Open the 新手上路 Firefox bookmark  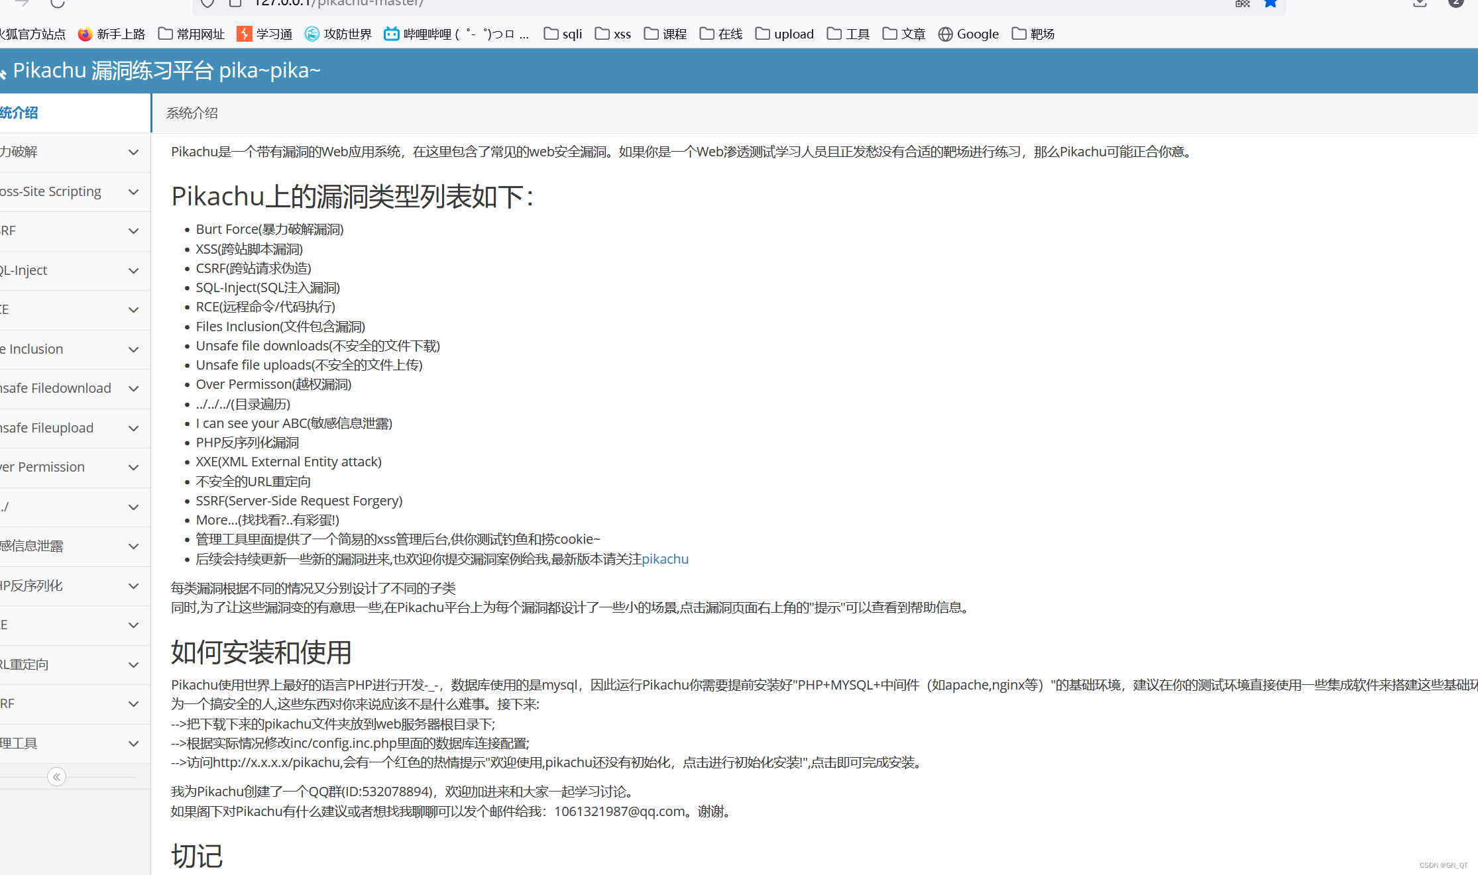coord(111,34)
